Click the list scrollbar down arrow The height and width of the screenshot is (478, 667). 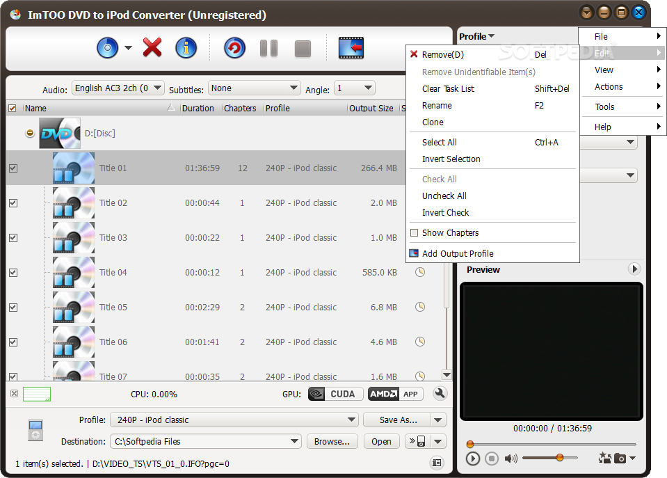pyautogui.click(x=447, y=375)
